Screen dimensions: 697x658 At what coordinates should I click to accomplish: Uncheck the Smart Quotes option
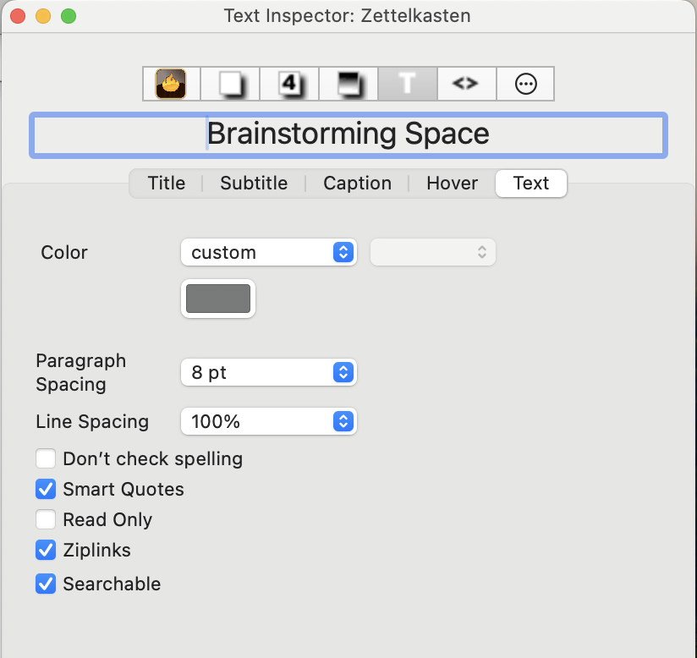(x=46, y=489)
